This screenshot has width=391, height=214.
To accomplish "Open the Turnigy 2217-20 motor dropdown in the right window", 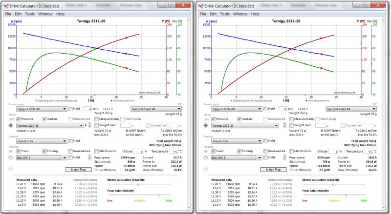I will 245,125.
